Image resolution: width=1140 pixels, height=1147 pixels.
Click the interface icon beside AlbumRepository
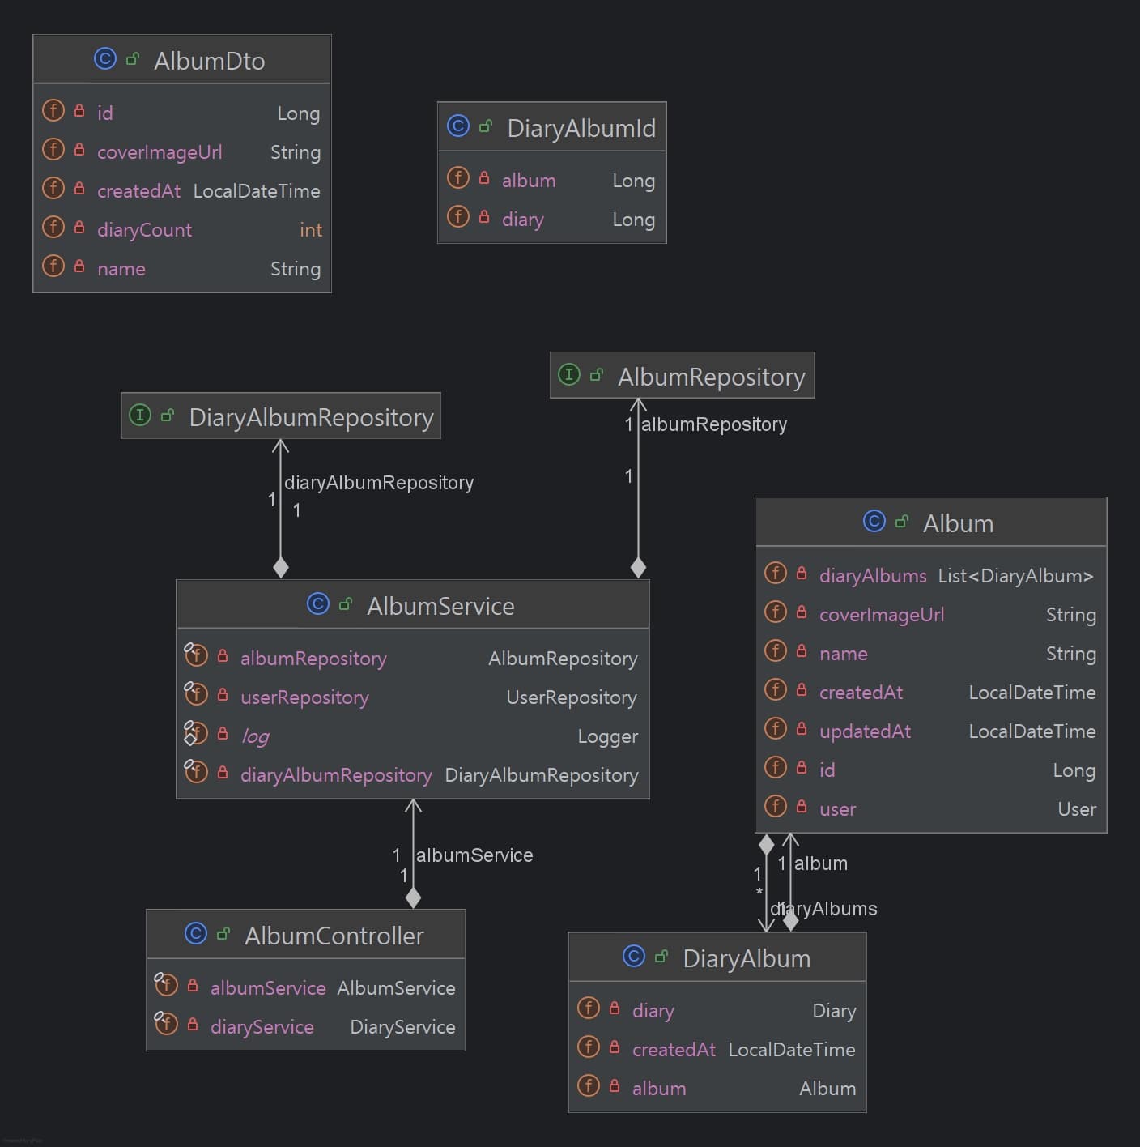click(569, 374)
